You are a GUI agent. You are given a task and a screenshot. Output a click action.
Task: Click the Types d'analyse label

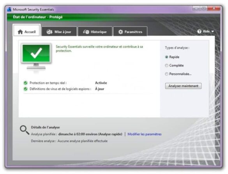(x=177, y=47)
